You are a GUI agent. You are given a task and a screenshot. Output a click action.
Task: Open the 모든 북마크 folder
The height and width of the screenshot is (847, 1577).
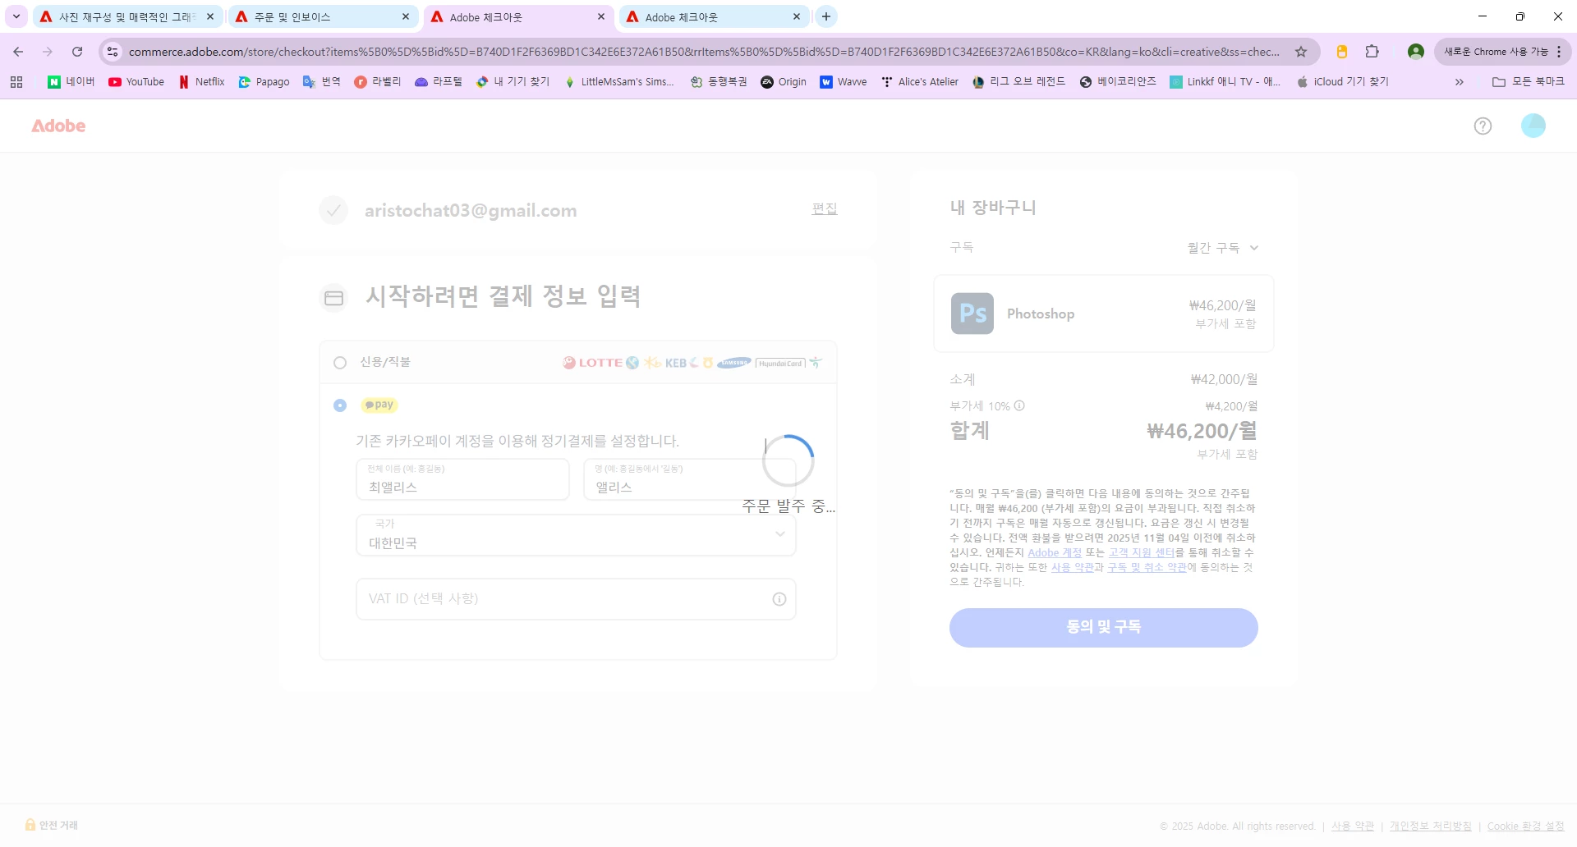[1529, 82]
